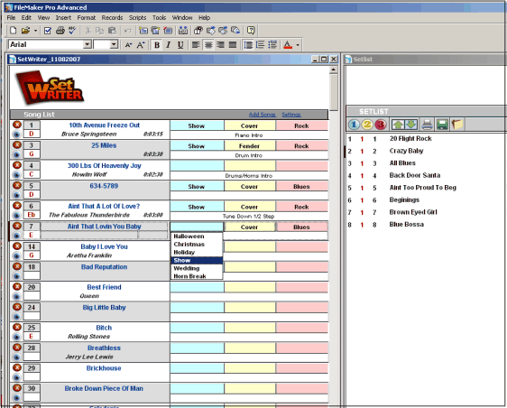Select set 1 blue circle in Setlist
This screenshot has width=507, height=408.
pos(354,125)
